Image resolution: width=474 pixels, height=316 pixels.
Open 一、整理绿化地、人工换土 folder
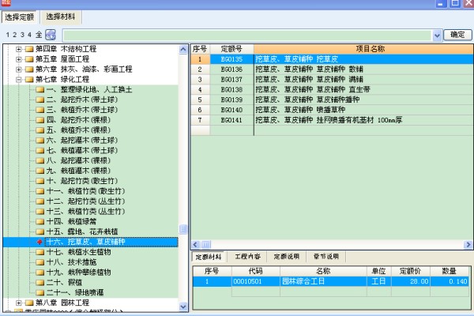(89, 90)
